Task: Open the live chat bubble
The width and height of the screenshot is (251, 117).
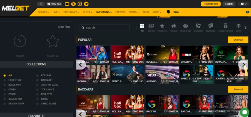Action: point(245,112)
